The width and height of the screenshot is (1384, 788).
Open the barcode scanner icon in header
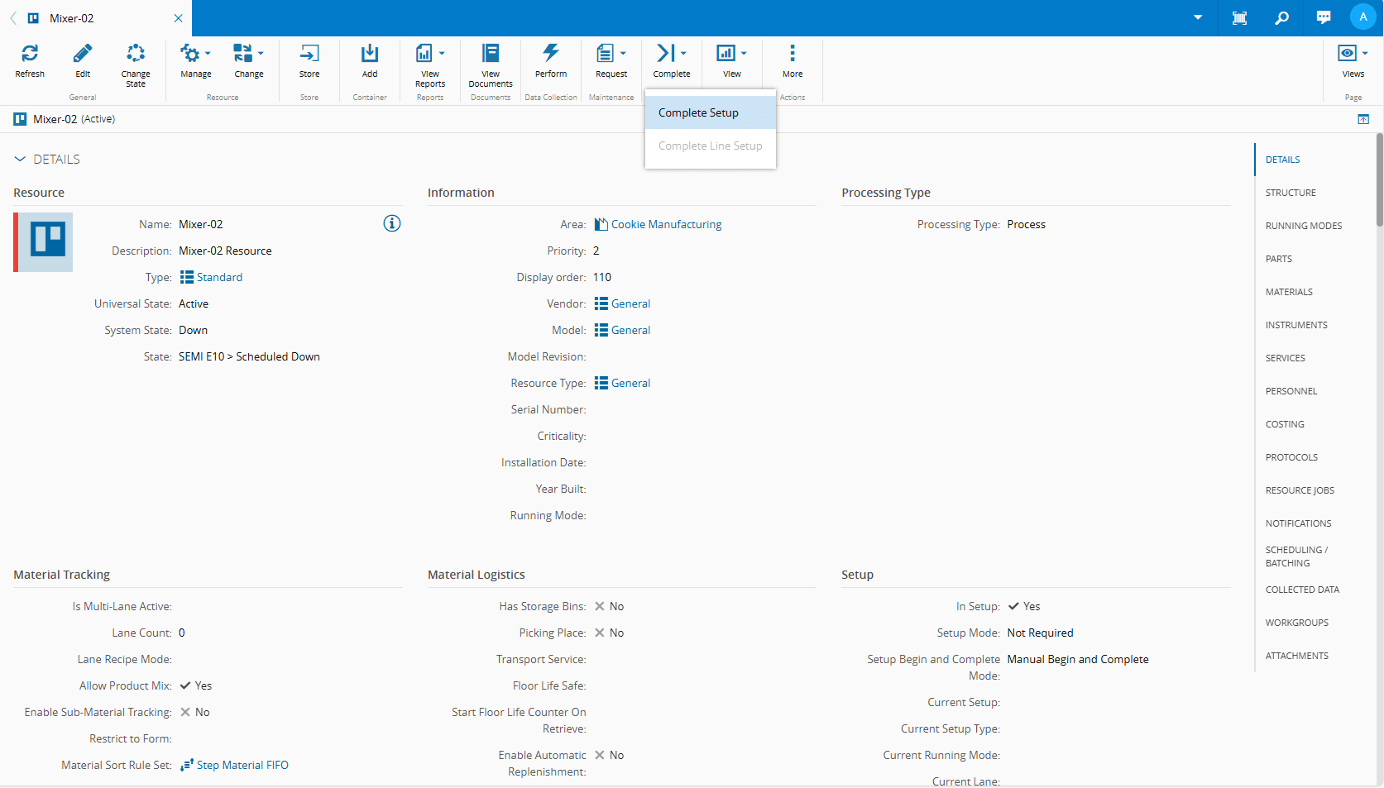(1239, 17)
